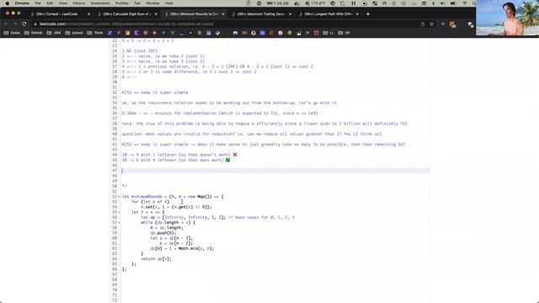
Task: Open the Discord bookmark icon
Action: click(x=236, y=33)
